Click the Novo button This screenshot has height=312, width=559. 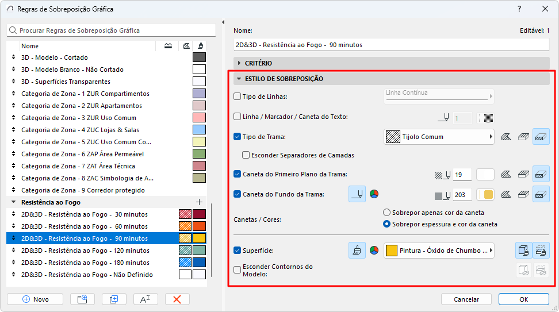click(35, 299)
